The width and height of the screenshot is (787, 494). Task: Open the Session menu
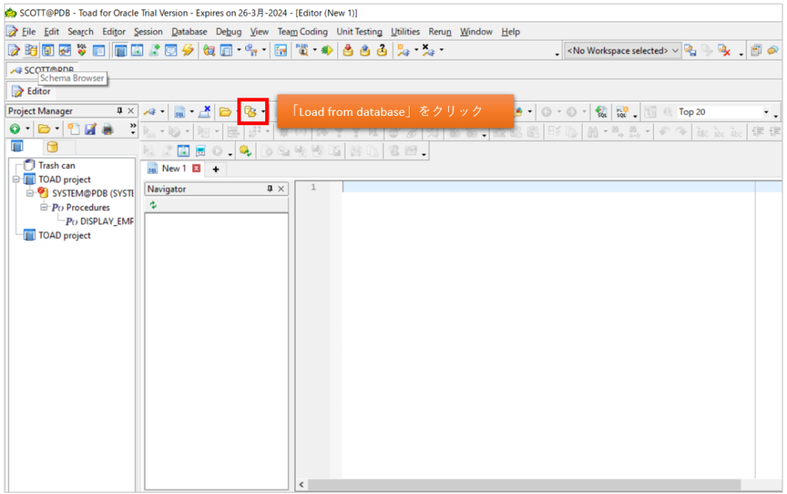click(x=148, y=31)
